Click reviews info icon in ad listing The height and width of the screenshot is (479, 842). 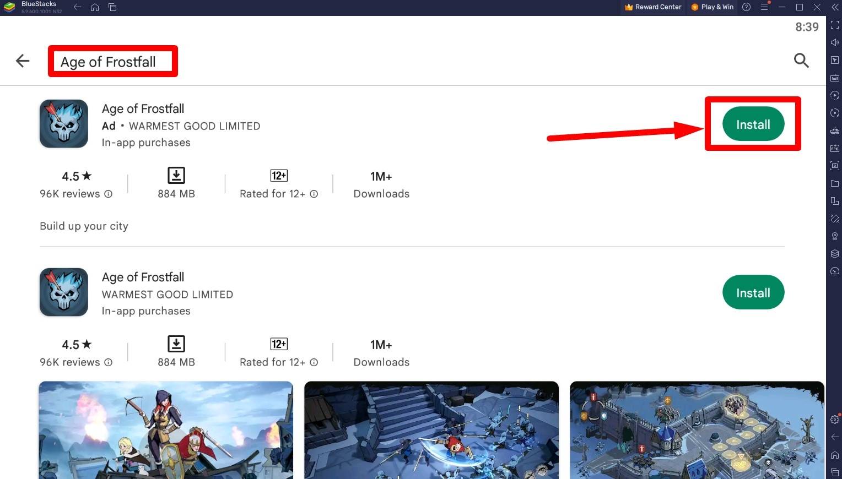(109, 194)
